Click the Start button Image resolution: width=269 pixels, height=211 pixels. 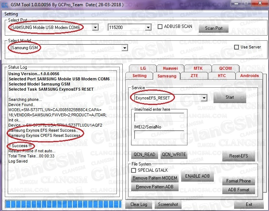230,97
